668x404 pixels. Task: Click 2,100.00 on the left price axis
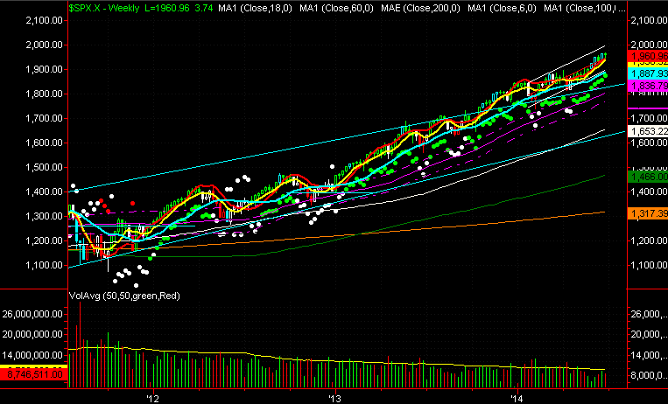tap(45, 20)
